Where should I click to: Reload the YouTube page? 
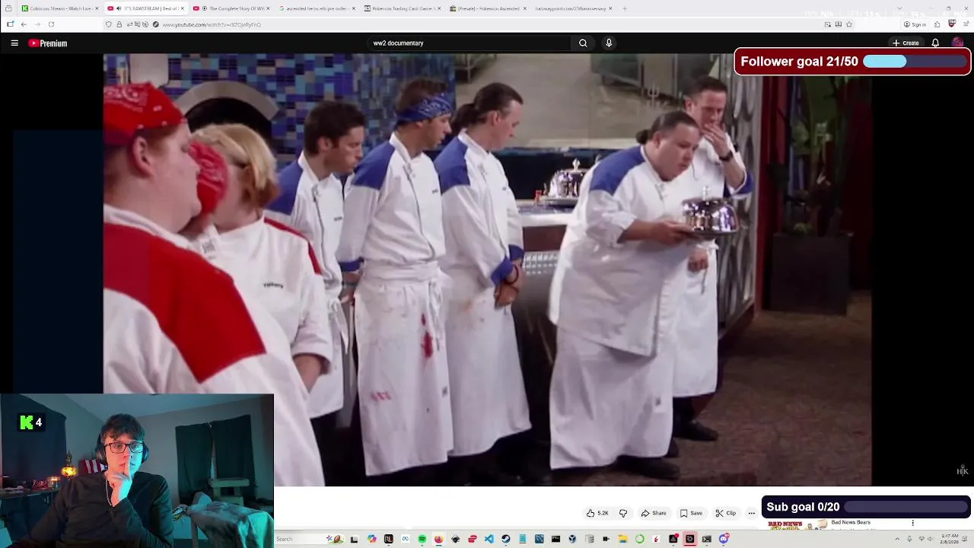click(x=51, y=24)
